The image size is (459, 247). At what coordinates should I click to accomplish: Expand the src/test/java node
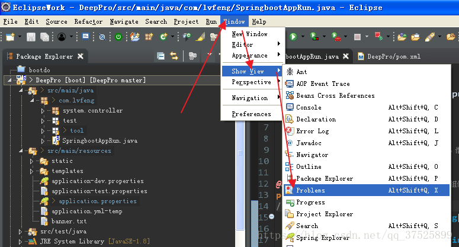pos(20,232)
